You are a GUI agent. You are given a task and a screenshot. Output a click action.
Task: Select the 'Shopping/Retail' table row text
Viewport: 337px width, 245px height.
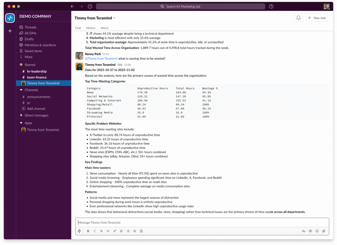point(99,105)
